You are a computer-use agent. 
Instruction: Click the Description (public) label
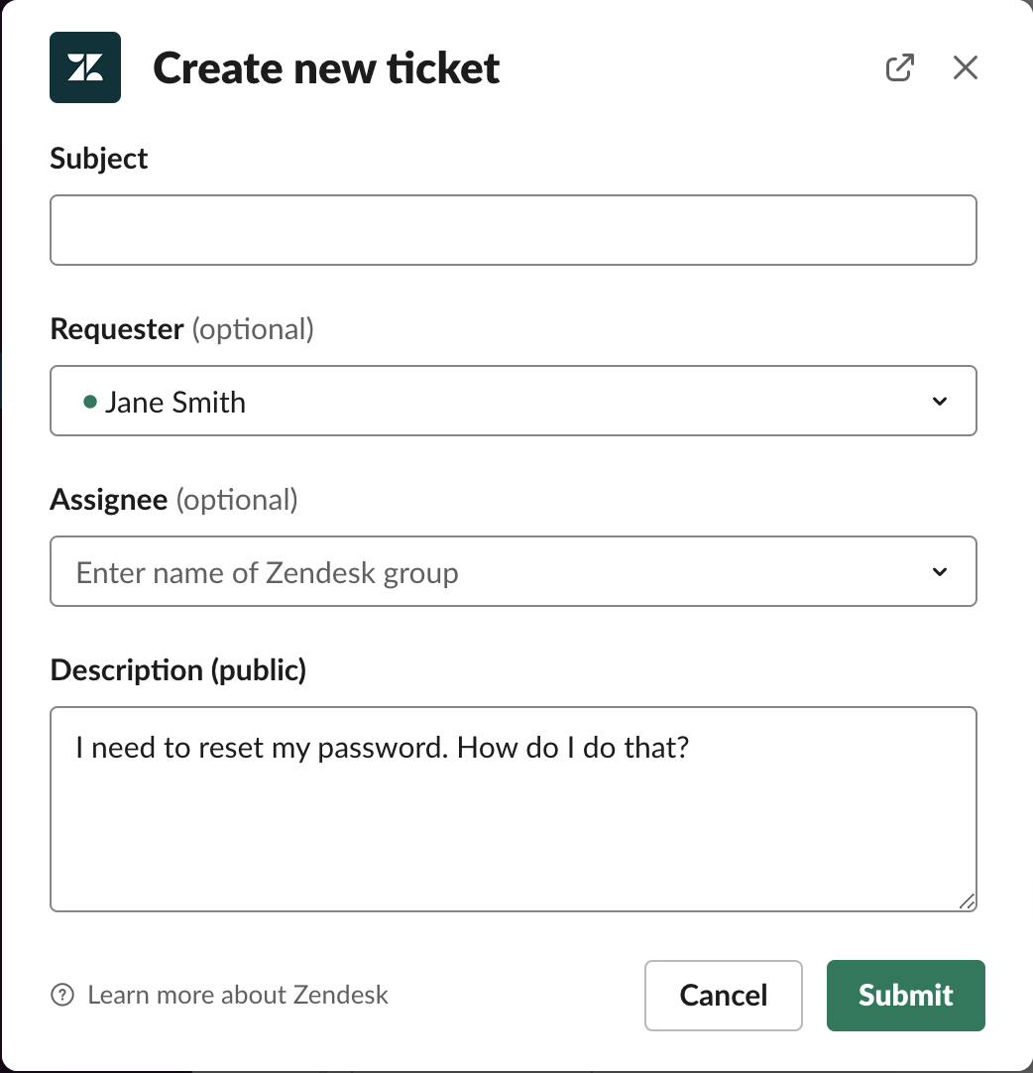(178, 670)
